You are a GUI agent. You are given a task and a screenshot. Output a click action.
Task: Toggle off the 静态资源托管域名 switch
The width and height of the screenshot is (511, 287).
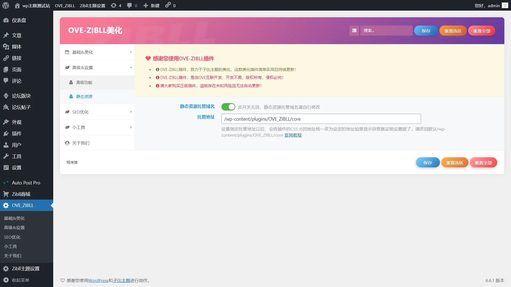(228, 107)
